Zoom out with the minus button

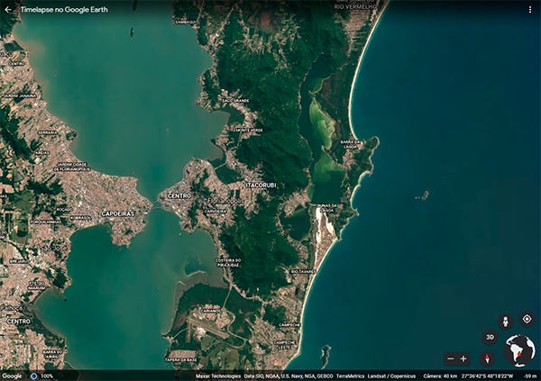tap(451, 359)
